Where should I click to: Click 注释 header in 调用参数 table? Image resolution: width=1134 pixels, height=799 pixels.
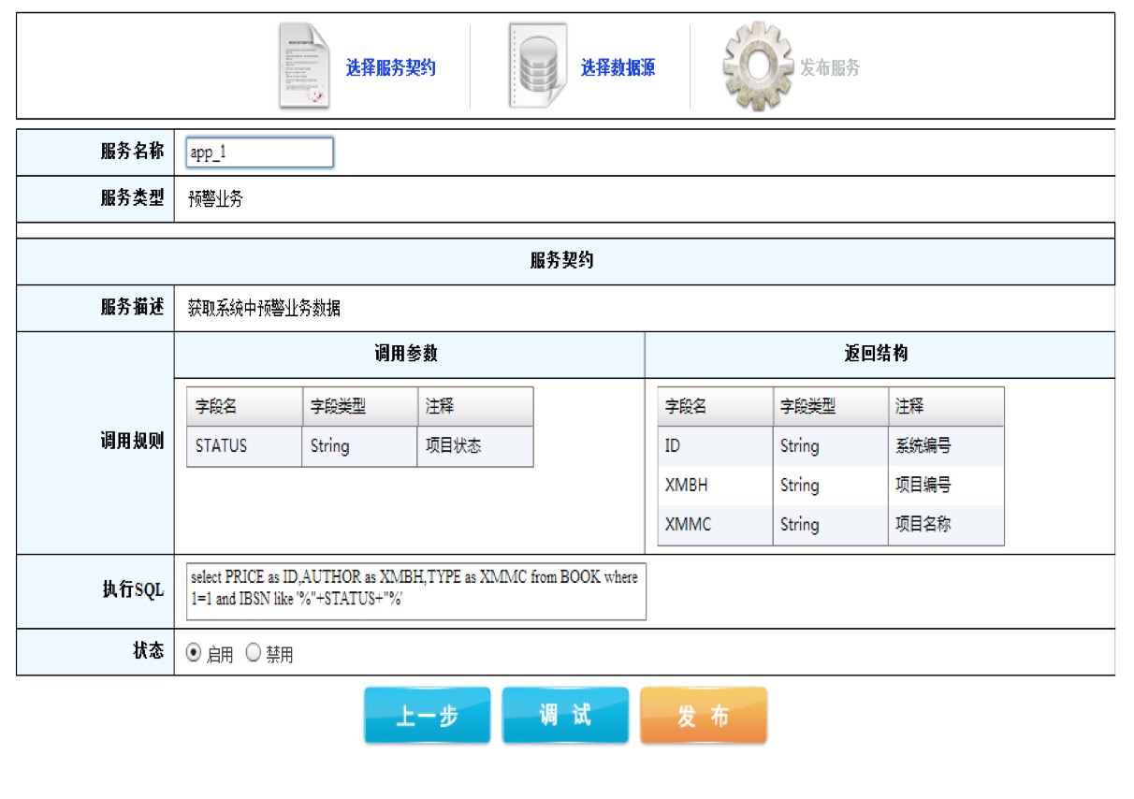(475, 407)
